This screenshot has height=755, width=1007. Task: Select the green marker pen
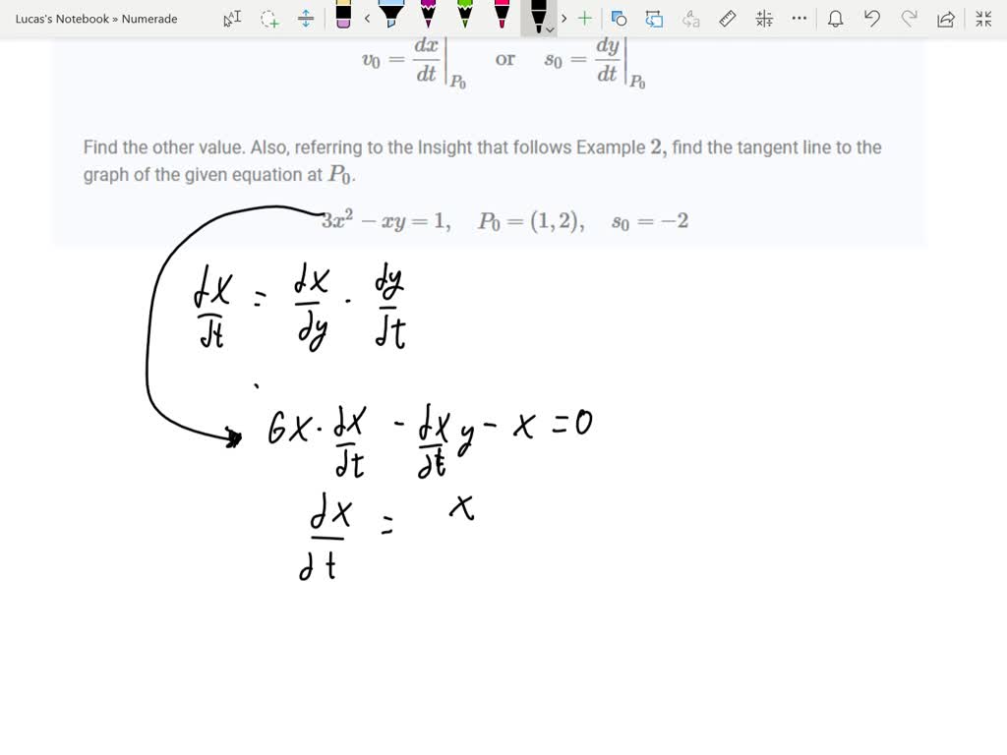[x=464, y=17]
